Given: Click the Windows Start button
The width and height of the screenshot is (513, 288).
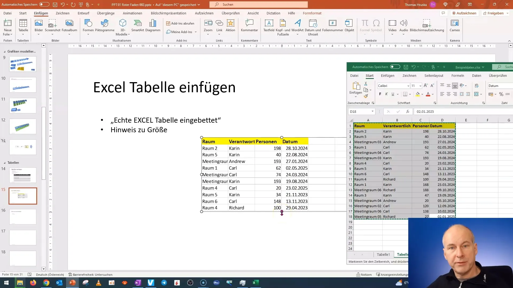Looking at the screenshot, I should tap(6, 283).
